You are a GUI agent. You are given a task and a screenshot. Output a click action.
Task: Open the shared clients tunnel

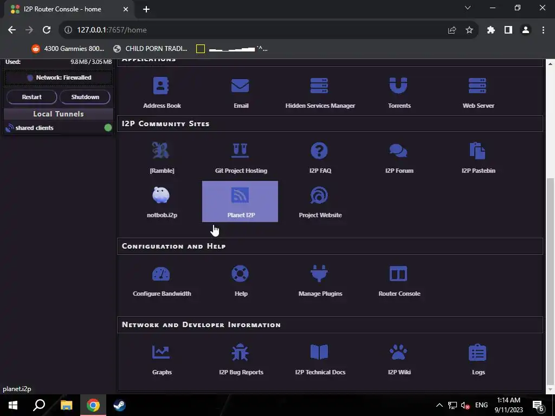coord(34,128)
